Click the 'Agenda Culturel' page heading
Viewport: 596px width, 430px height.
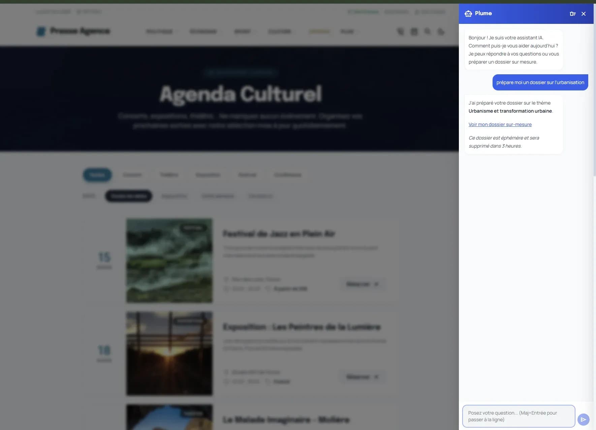[241, 94]
